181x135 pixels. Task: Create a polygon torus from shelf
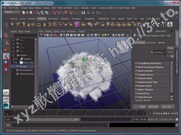[x=39, y=25]
